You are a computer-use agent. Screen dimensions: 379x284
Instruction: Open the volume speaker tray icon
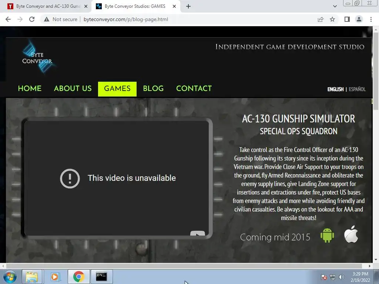(341, 277)
